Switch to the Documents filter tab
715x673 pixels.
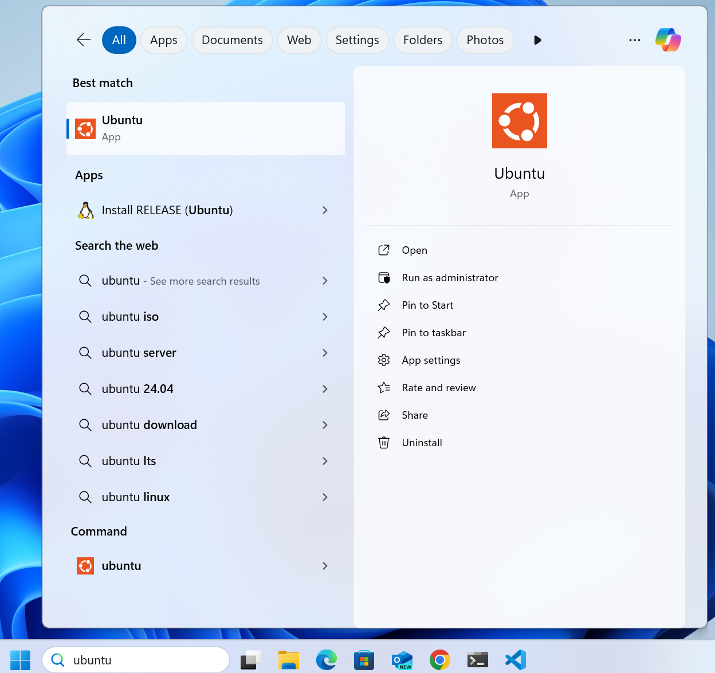coord(232,40)
